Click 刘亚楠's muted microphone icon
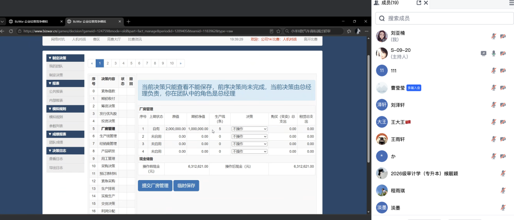 coord(494,36)
